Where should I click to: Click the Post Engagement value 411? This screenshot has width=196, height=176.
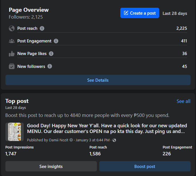[184, 41]
